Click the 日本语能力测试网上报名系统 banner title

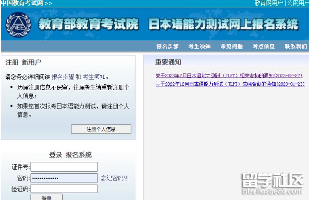223,24
